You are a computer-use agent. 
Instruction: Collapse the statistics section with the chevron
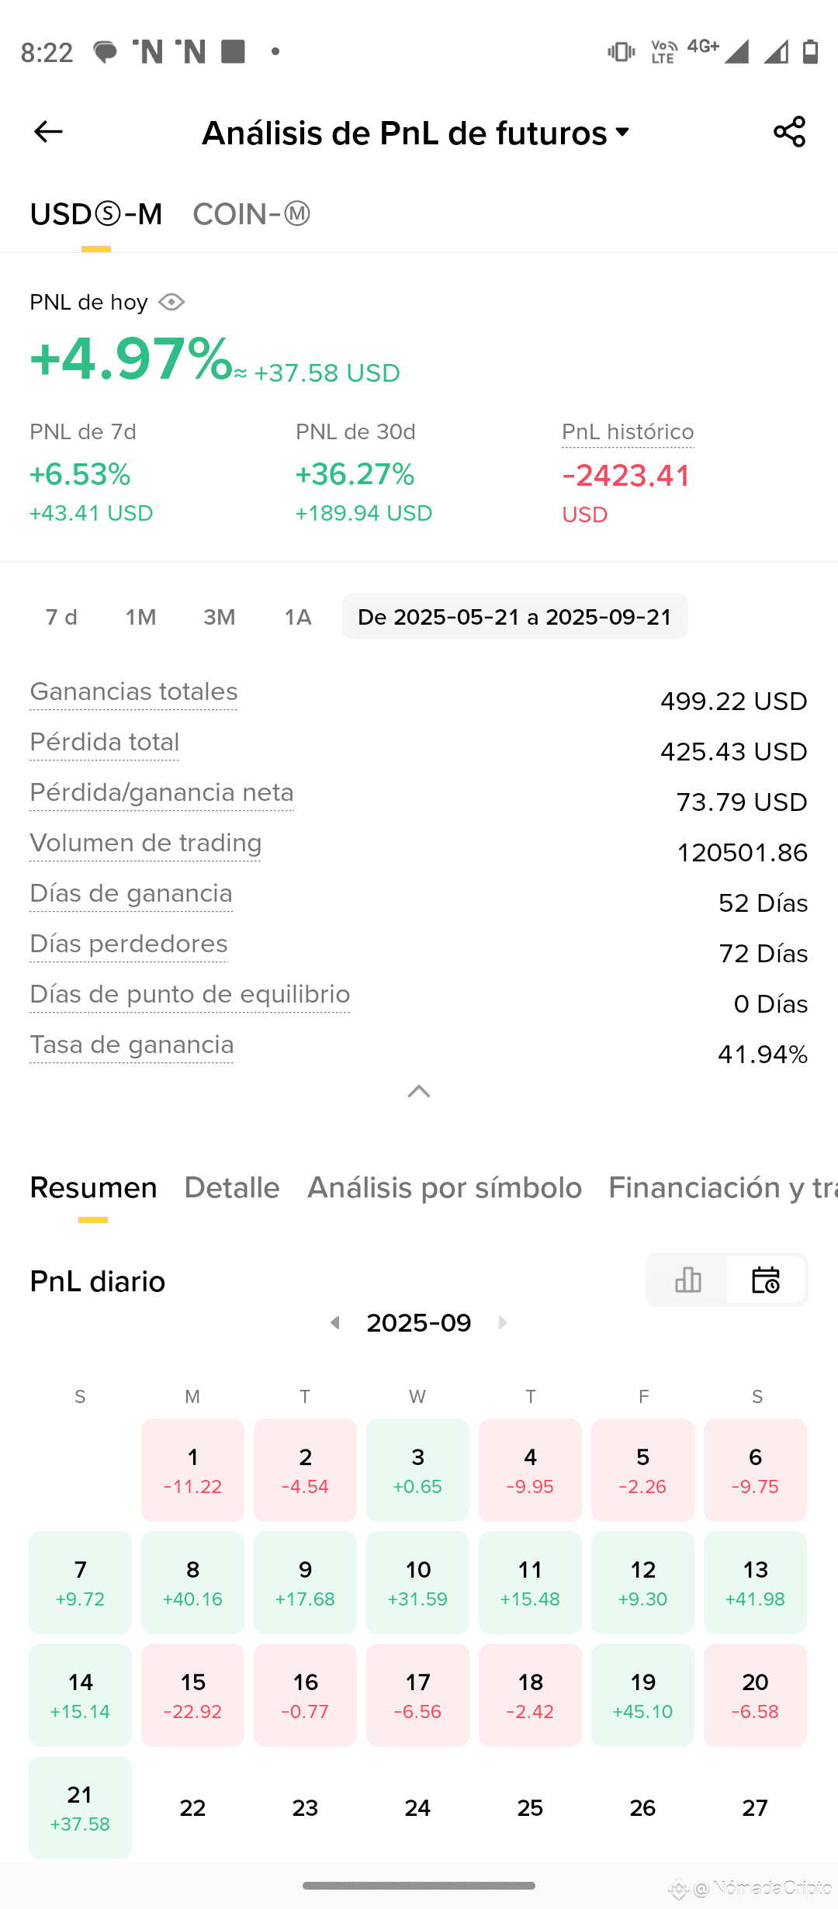[419, 1092]
